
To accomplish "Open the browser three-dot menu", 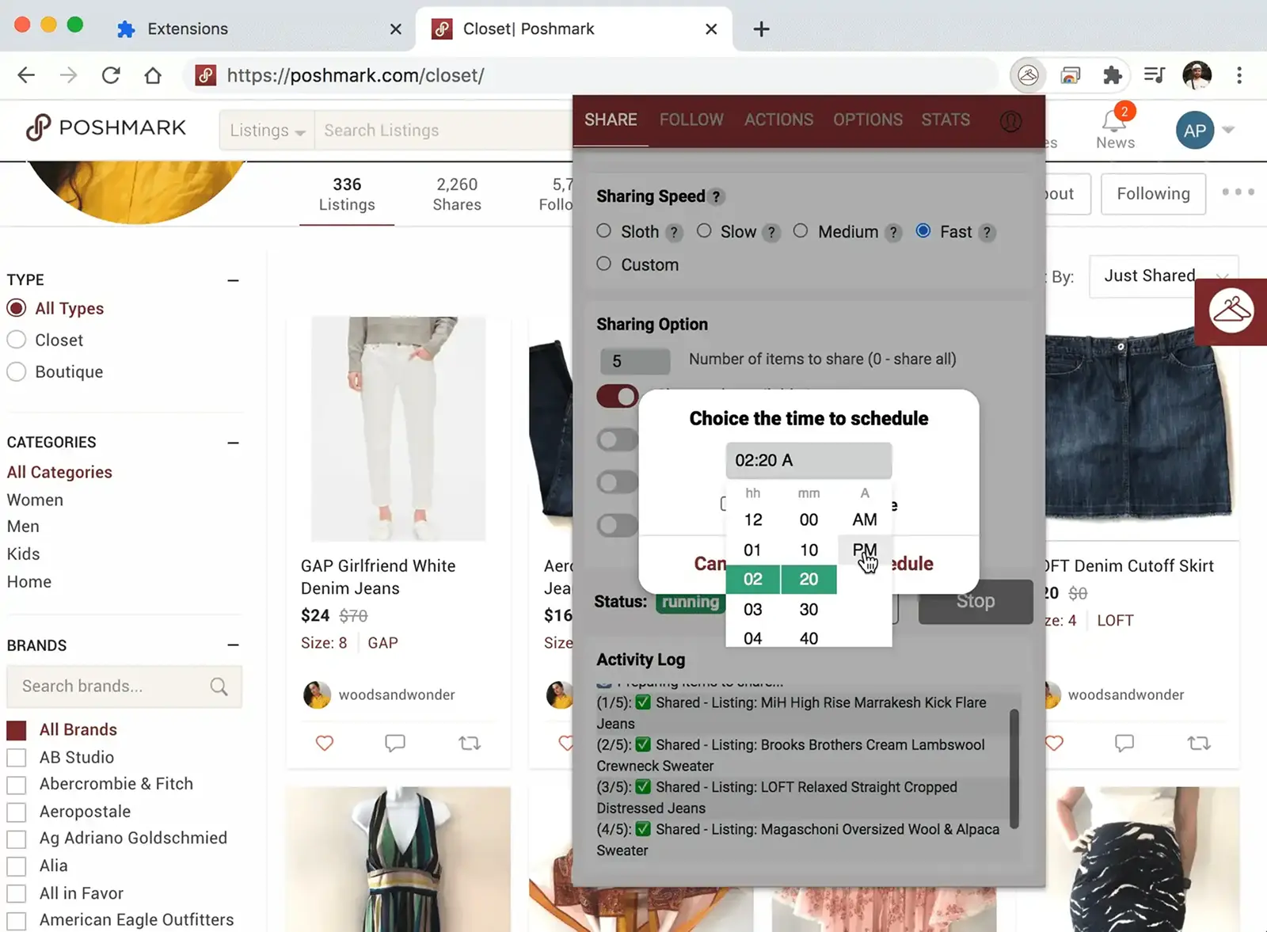I will pos(1239,75).
